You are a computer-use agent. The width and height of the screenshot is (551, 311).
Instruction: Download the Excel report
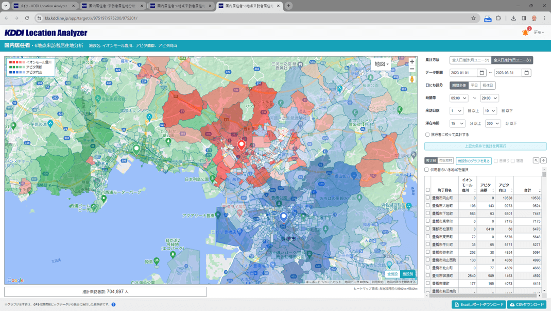(478, 305)
